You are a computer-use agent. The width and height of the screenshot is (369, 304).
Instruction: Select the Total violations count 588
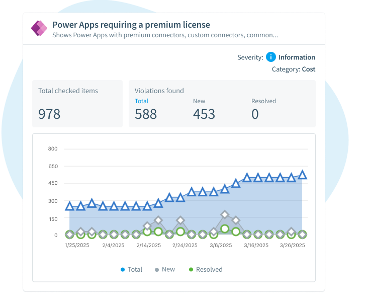click(x=146, y=114)
